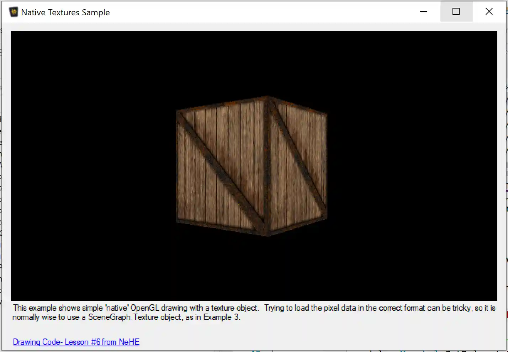Open the Drawing Code Lesson #6 NeHe link
Viewport: 508px width, 352px height.
pos(76,342)
